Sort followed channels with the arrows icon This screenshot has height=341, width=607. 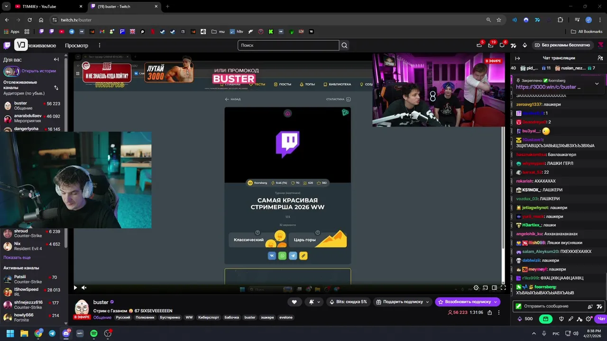click(x=56, y=88)
